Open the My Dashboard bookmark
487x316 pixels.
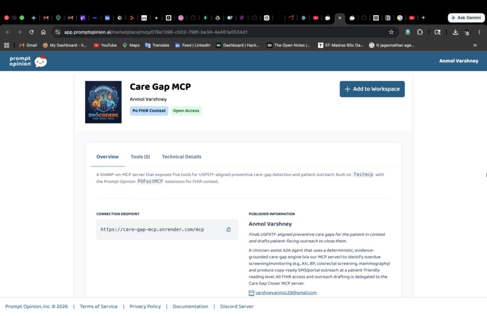tap(65, 45)
